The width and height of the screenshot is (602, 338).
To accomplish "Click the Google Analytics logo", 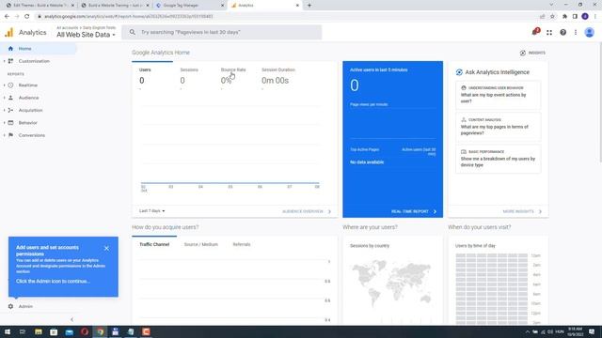I will tap(9, 33).
